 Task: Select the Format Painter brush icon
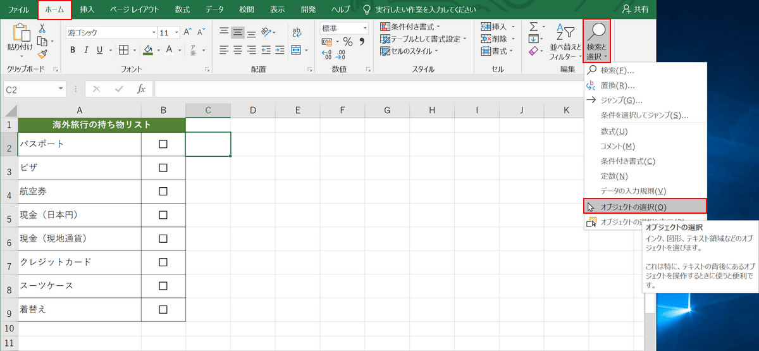tap(42, 54)
